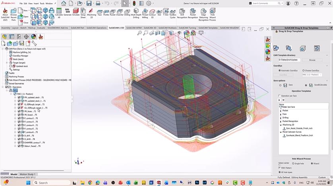Open Browse Recent Parts
The image size is (333, 186).
pyautogui.click(x=14, y=14)
